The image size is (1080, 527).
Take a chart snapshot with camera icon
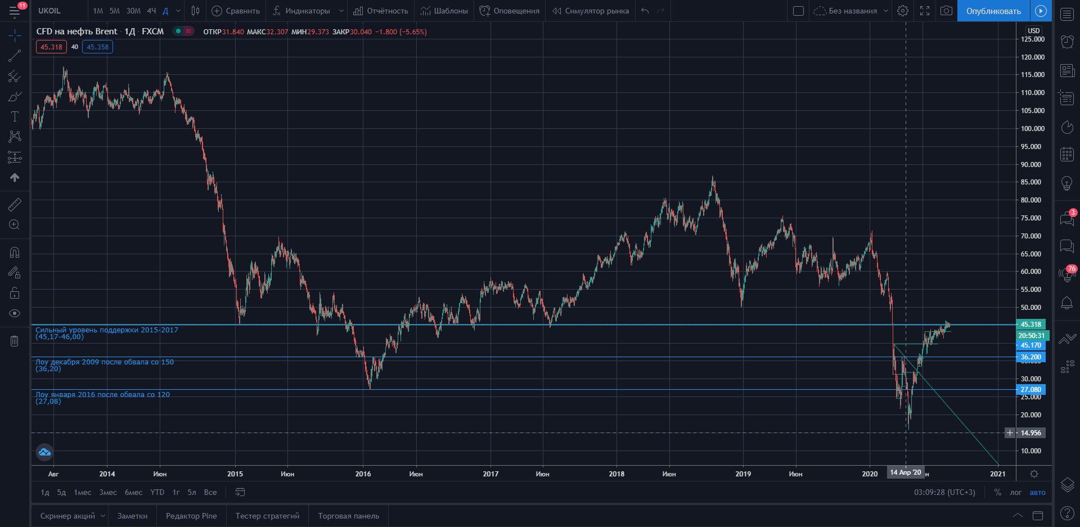pyautogui.click(x=947, y=11)
